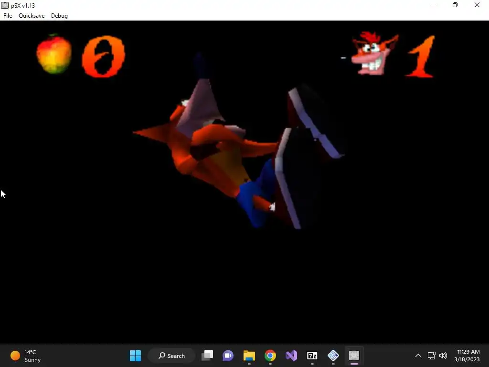Click the network status tray icon
This screenshot has width=489, height=367.
tap(431, 356)
